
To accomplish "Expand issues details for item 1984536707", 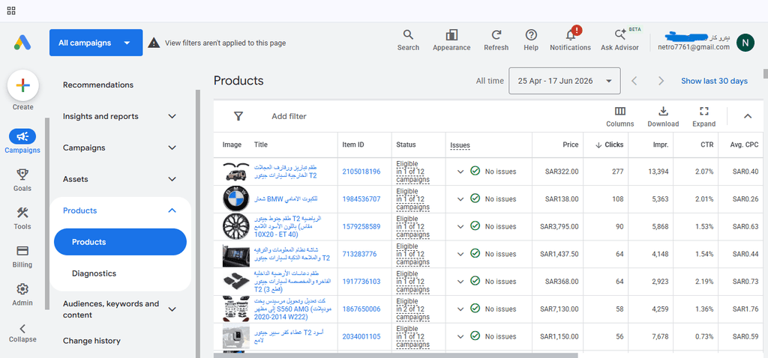I will [x=460, y=199].
